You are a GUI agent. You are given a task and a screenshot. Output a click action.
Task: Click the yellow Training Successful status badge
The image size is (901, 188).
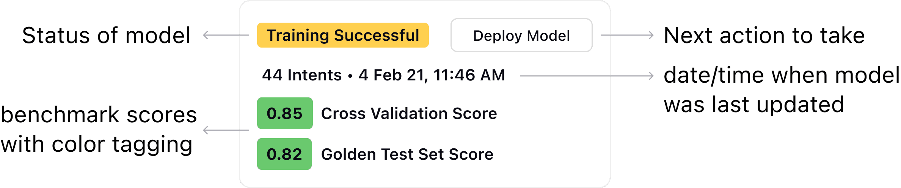pos(343,35)
